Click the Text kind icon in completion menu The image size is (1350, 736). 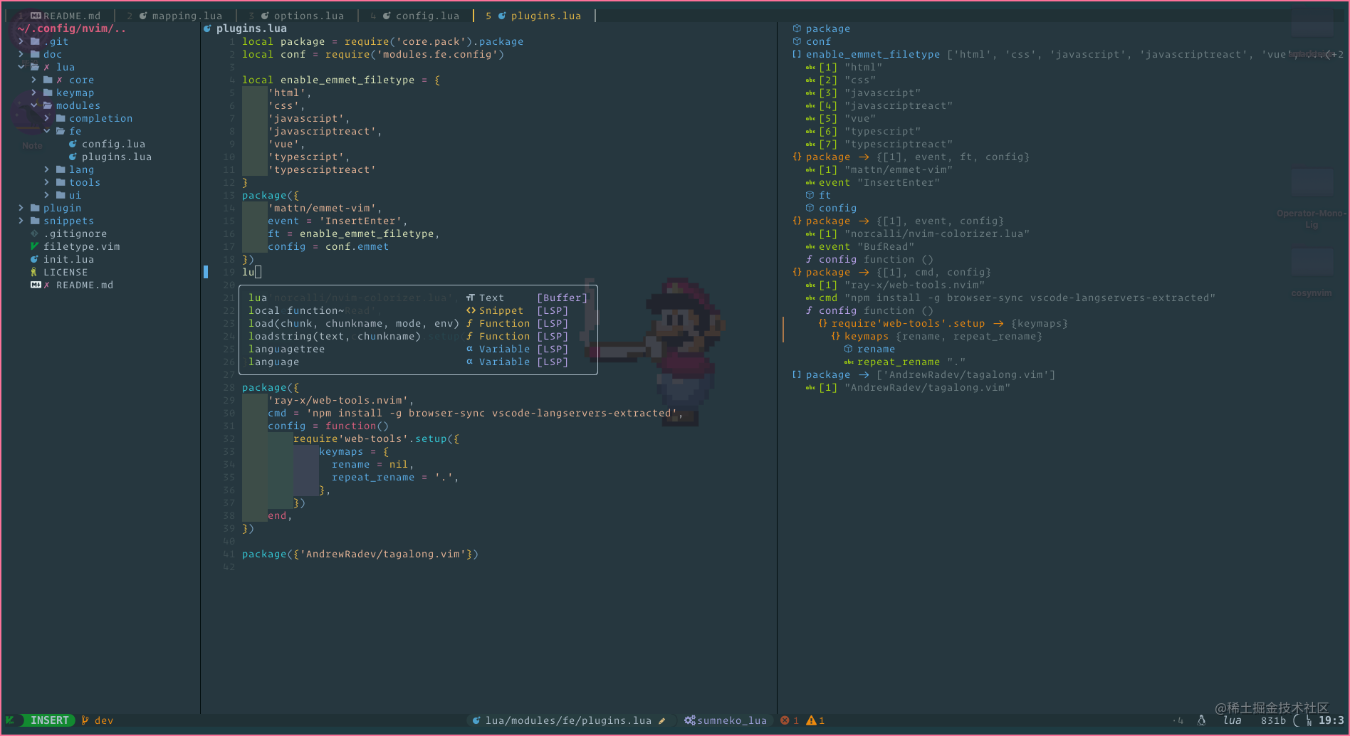471,298
